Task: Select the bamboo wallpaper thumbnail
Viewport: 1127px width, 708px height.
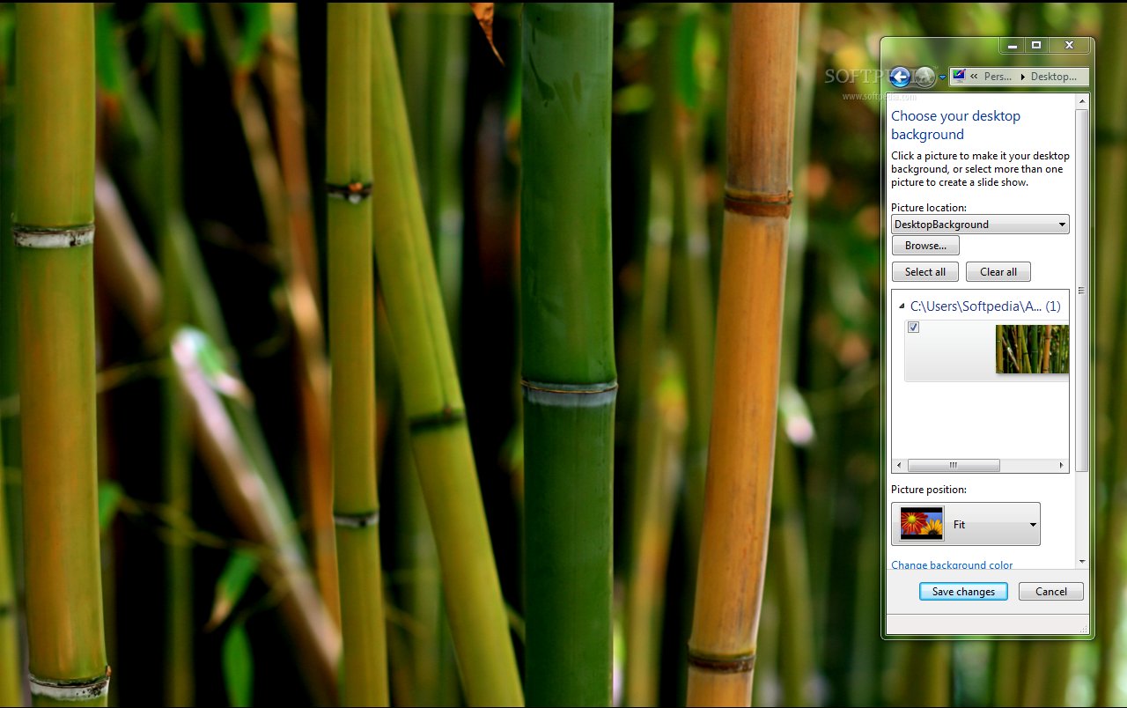Action: point(1032,349)
